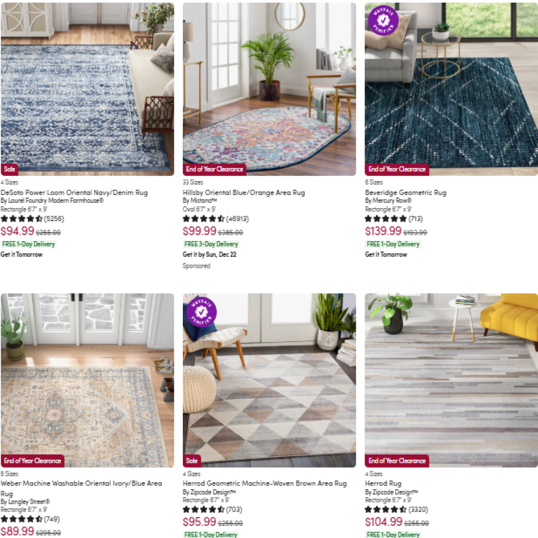Open DeSoto Power Loom Oriental Navy/Denim Rug link
This screenshot has width=538, height=538.
[74, 192]
